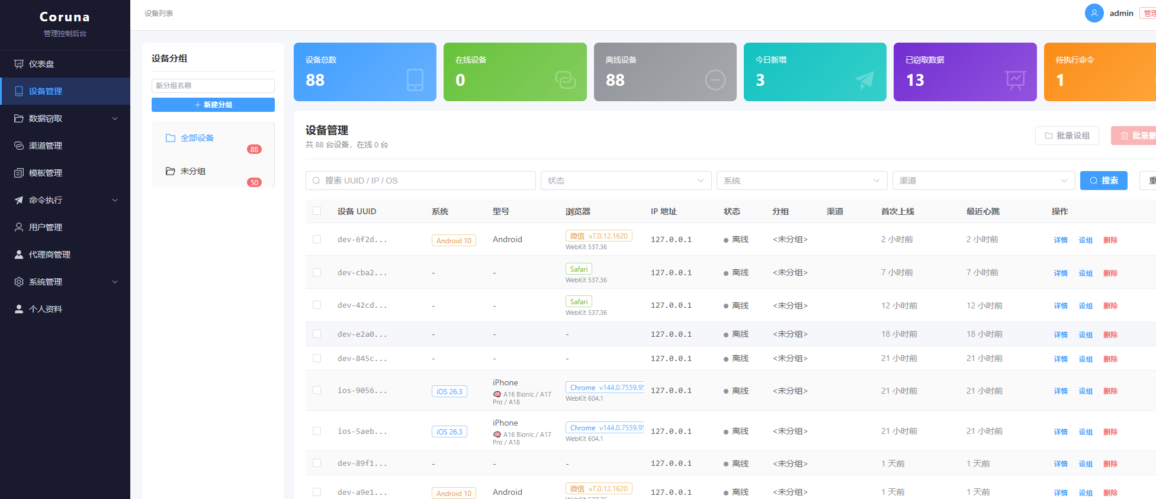Click the 个人资料 profile icon
The height and width of the screenshot is (499, 1156).
point(19,309)
